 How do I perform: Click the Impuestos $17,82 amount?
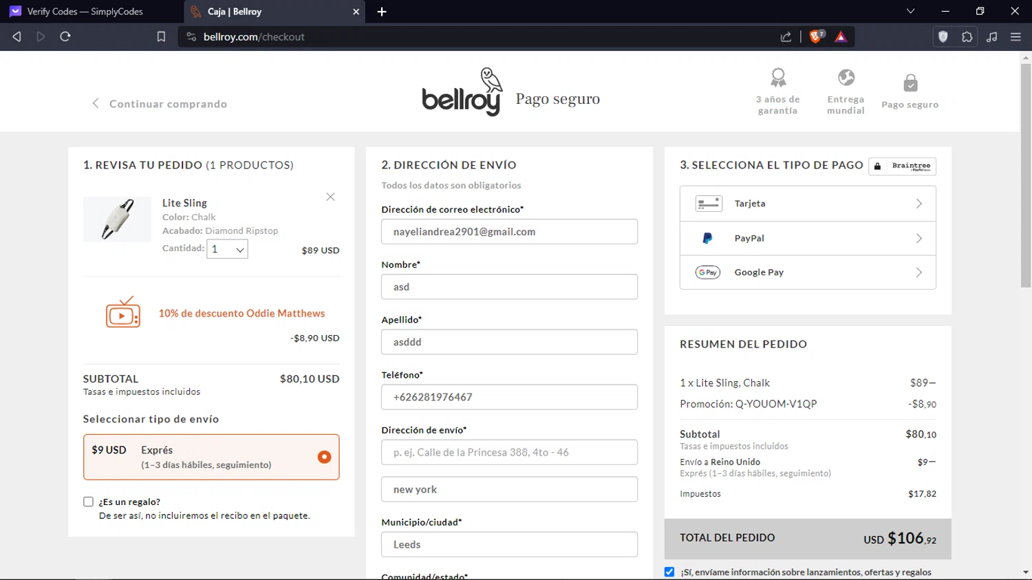click(x=922, y=494)
